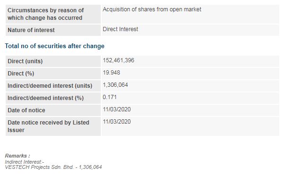The width and height of the screenshot is (283, 175).
Task: Click the 'Indirect Interest:-' remark line
Action: 24,162
